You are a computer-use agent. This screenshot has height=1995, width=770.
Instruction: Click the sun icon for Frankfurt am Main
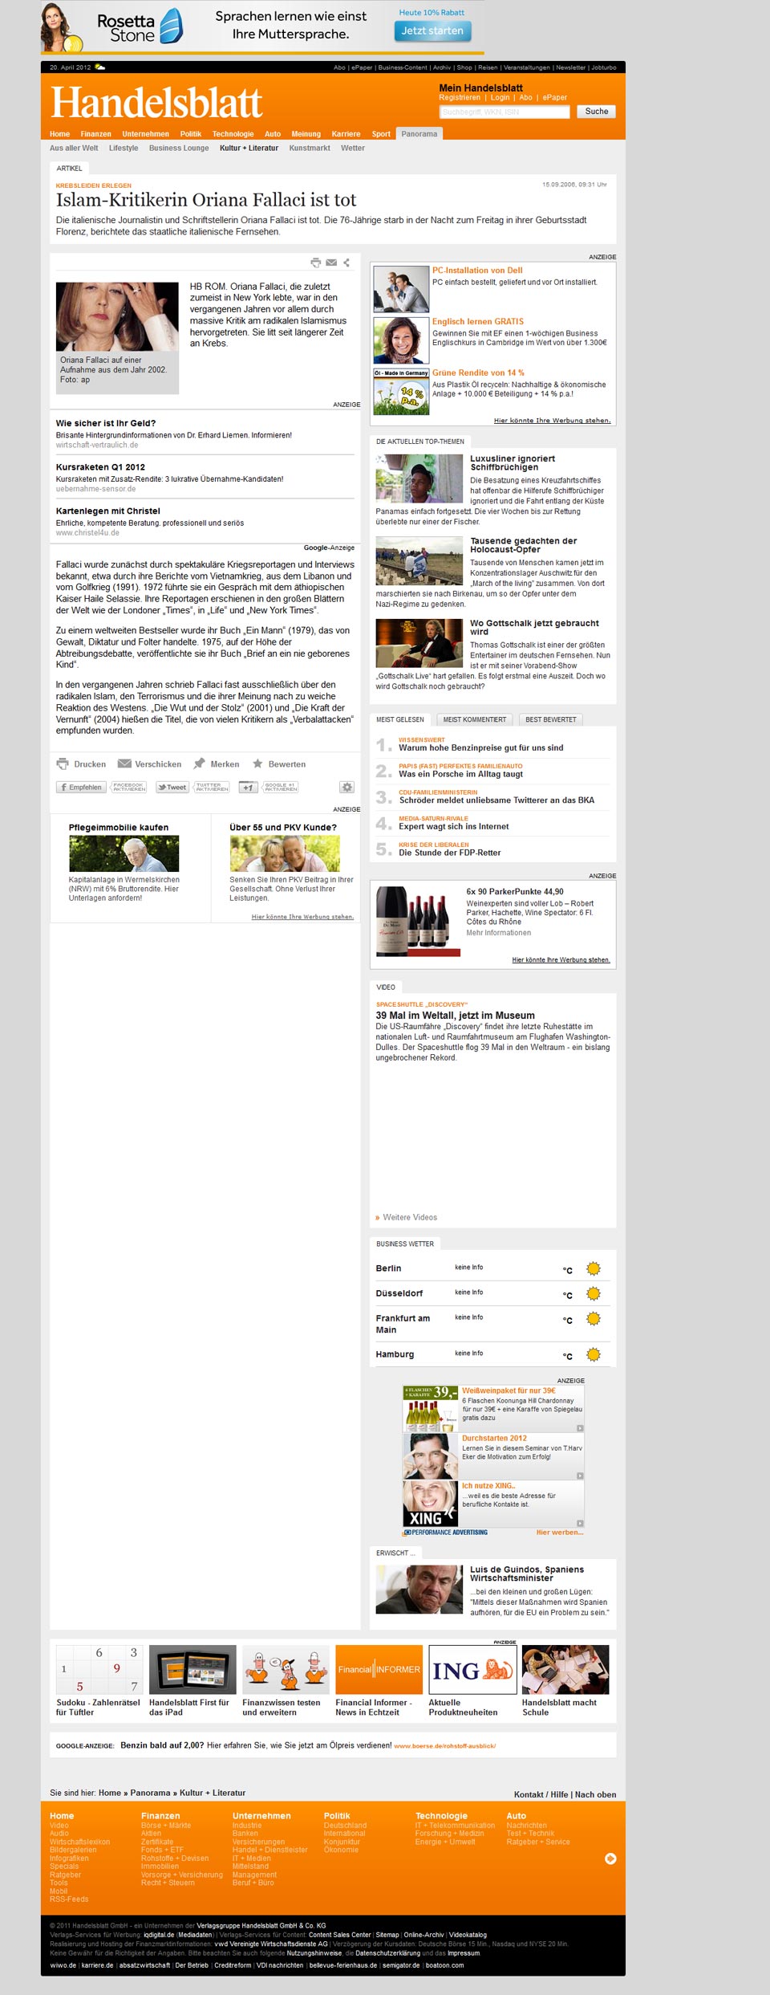pyautogui.click(x=594, y=1318)
